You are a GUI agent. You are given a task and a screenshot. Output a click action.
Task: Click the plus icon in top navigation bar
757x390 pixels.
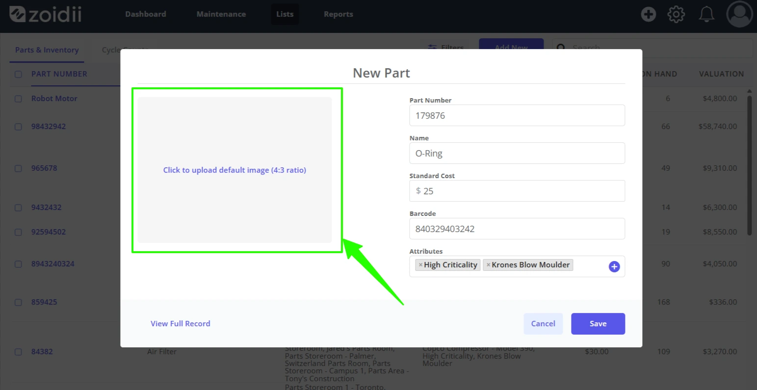pos(648,14)
